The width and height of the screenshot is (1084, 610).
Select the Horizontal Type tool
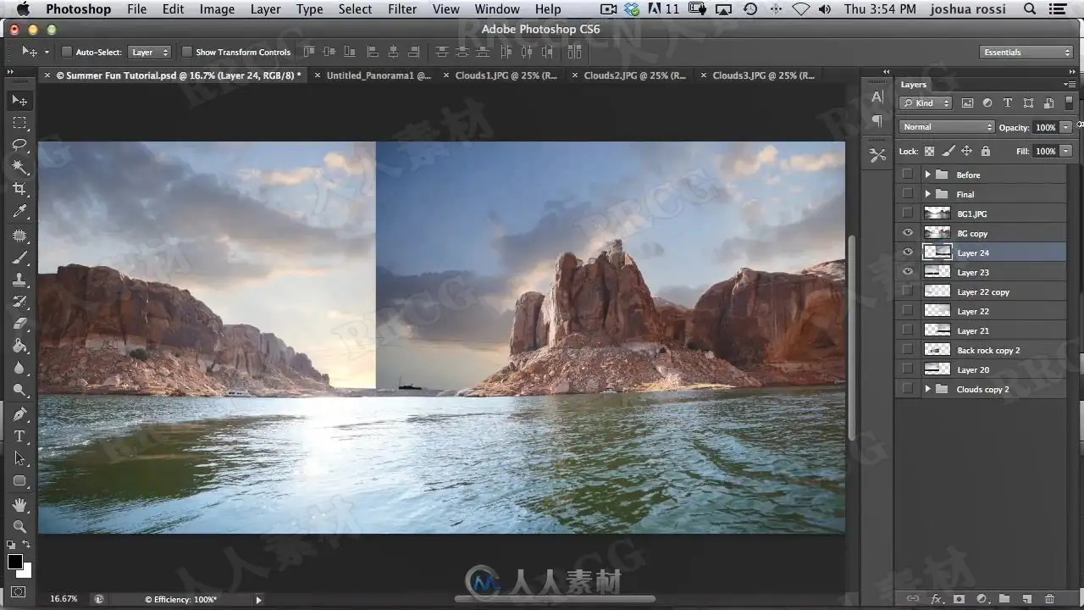coord(19,436)
